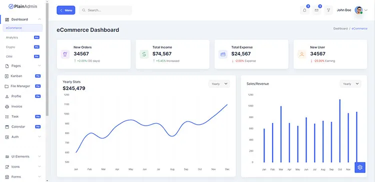Image resolution: width=375 pixels, height=182 pixels.
Task: Click the Total Income dollar icon
Action: point(144,54)
